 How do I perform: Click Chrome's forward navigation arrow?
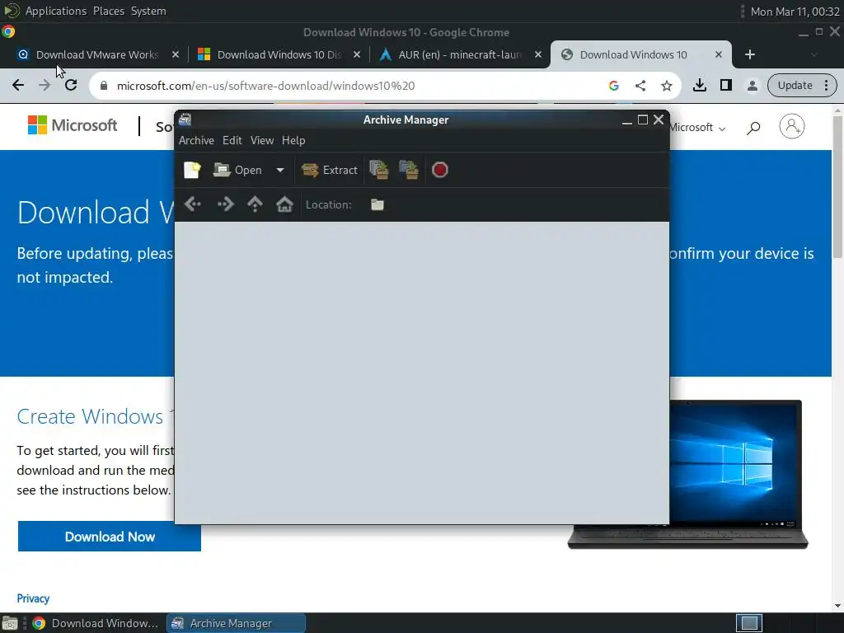(45, 85)
